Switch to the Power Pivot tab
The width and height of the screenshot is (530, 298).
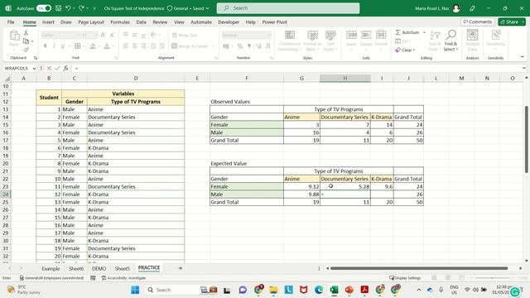tap(274, 22)
